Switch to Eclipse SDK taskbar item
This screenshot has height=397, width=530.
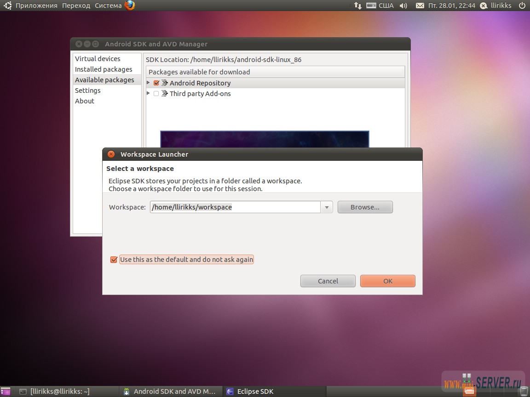(274, 391)
